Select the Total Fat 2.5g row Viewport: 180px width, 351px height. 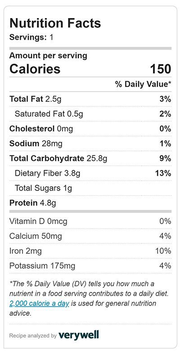pos(90,99)
